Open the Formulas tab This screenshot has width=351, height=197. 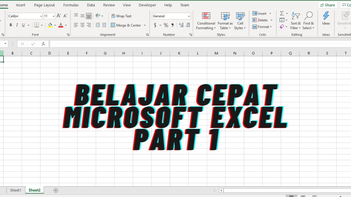71,5
